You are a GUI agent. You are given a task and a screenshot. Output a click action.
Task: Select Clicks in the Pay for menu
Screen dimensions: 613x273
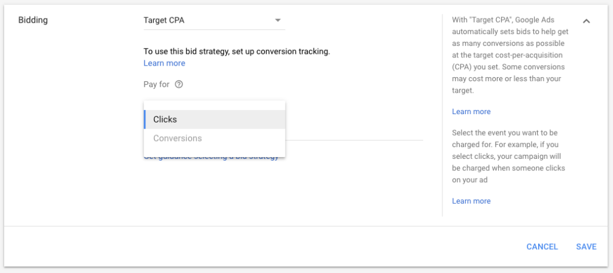215,119
